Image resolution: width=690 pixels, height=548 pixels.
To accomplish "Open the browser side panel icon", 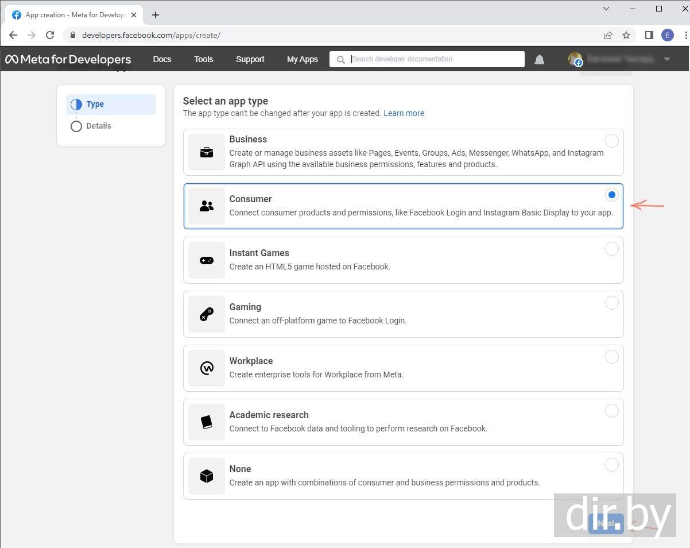I will (x=649, y=35).
